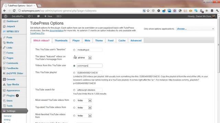Click the SEO admin bar item

click(x=59, y=16)
